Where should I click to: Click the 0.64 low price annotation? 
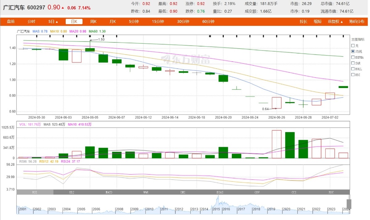click(265, 109)
